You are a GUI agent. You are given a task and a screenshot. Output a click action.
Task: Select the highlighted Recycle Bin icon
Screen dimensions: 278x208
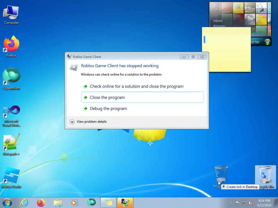tap(266, 177)
